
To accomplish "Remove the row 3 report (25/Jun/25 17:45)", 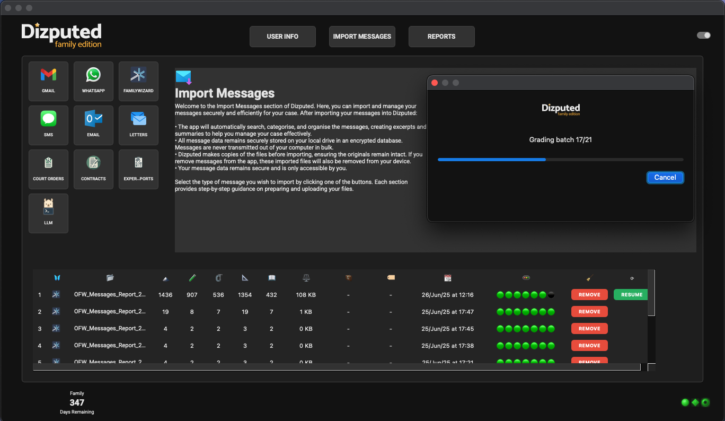I will pos(589,329).
